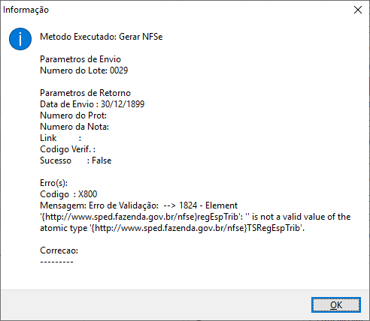Click the Numero da Nota: label
The image size is (370, 321).
[x=74, y=127]
